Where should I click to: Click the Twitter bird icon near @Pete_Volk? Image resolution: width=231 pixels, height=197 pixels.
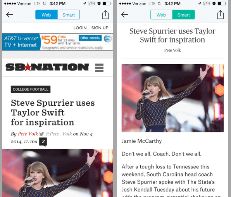coord(42,134)
